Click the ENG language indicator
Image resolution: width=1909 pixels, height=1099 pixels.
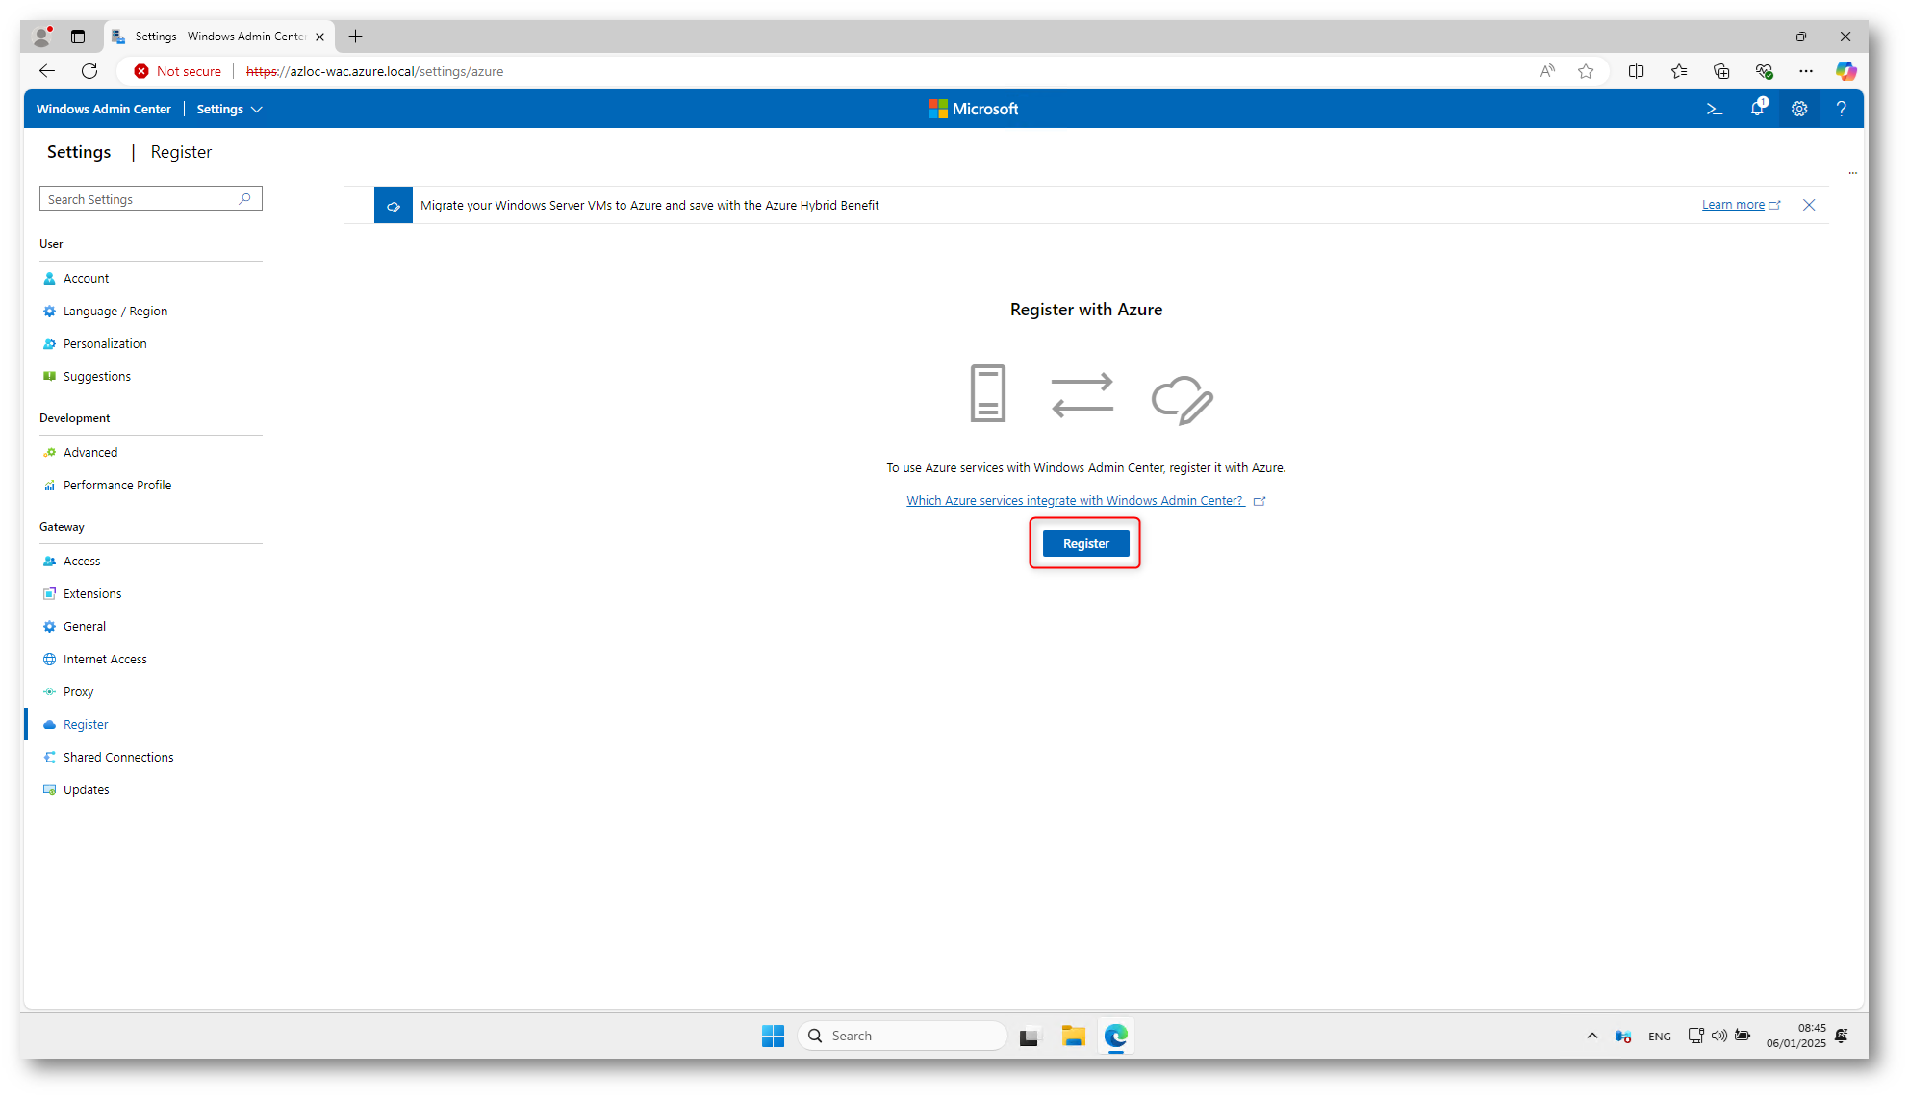[1660, 1037]
